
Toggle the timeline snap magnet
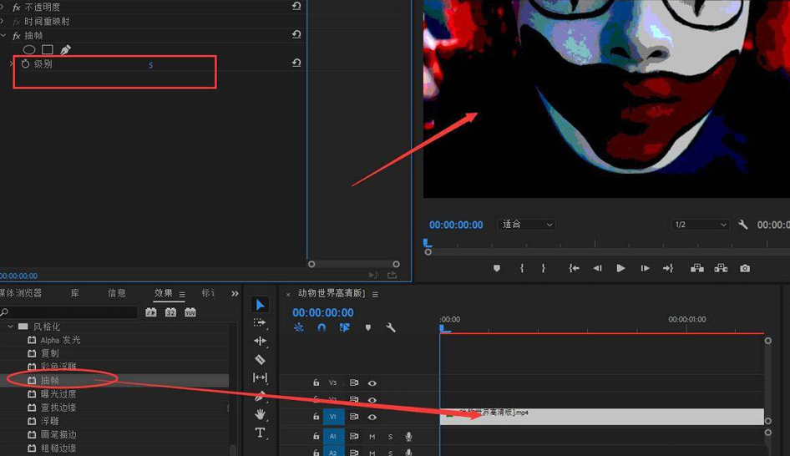click(x=322, y=328)
